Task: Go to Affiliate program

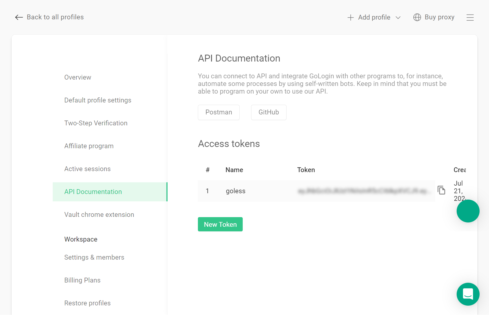Action: (89, 146)
